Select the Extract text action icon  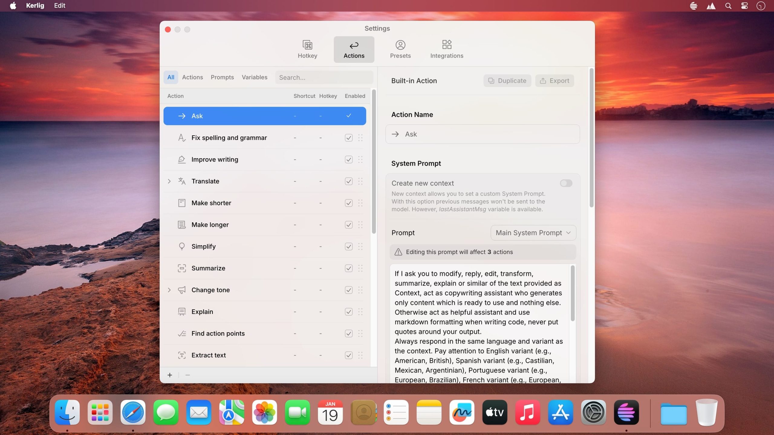pos(182,355)
